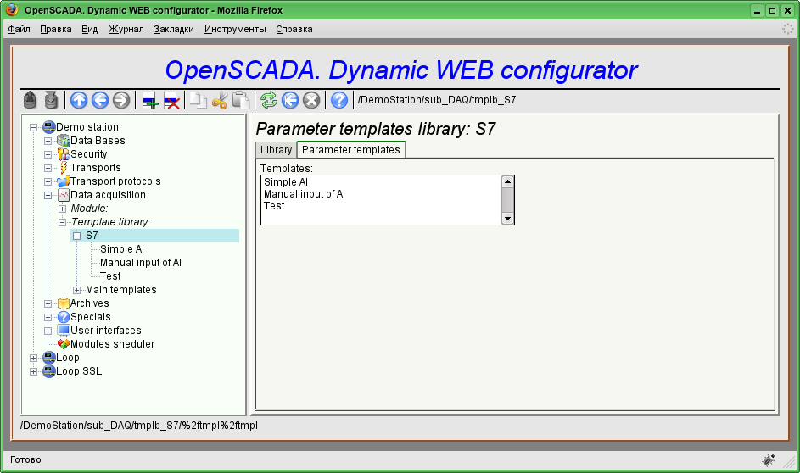Expand the Security tree node
This screenshot has height=473, width=800.
point(48,154)
